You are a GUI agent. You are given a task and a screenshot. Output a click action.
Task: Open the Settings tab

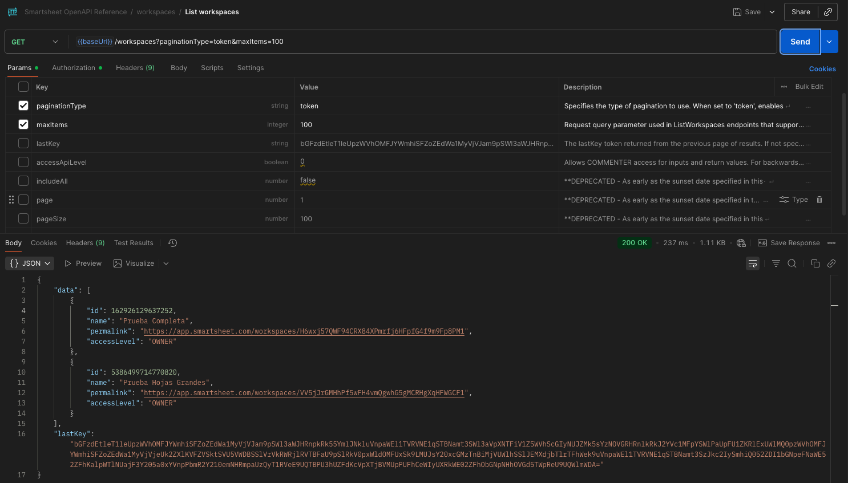pos(251,68)
